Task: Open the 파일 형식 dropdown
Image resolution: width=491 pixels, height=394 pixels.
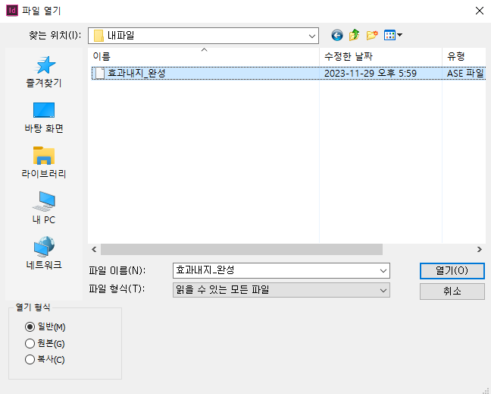Action: 281,290
